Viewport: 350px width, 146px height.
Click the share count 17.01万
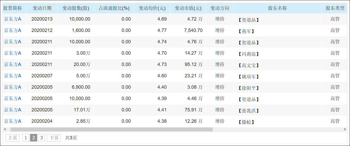coord(82,110)
